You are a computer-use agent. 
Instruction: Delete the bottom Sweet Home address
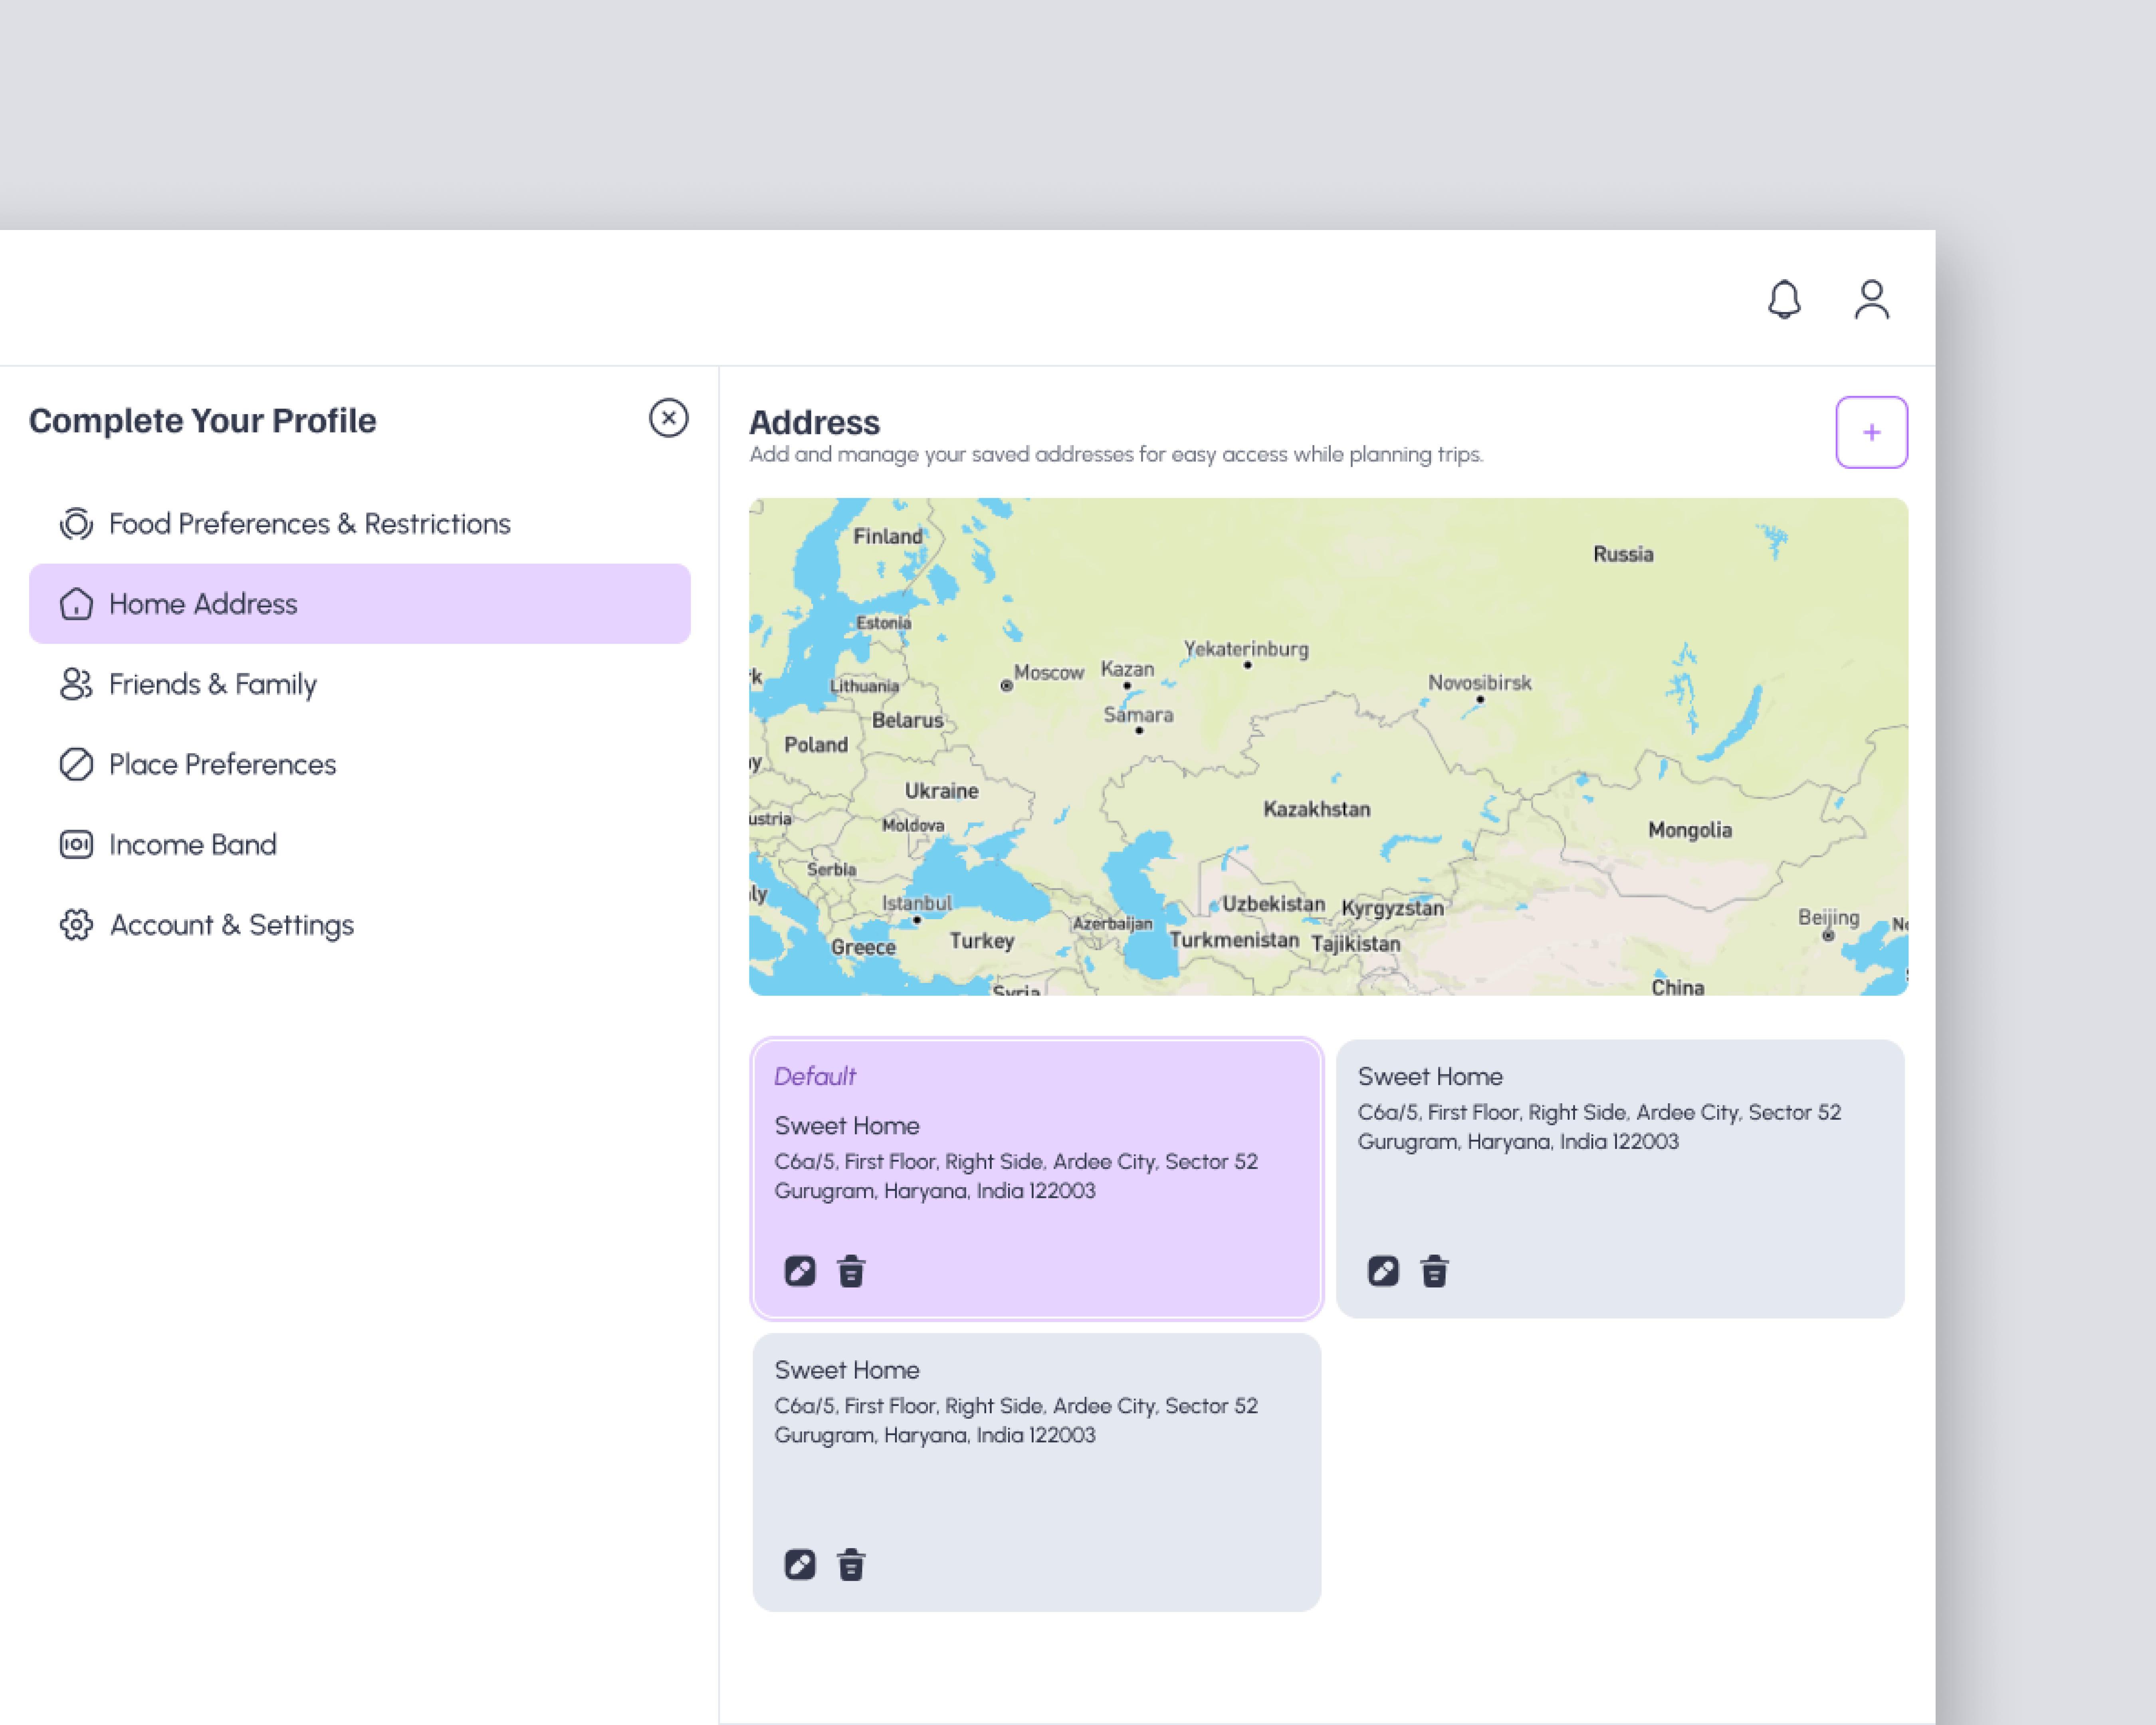click(851, 1564)
